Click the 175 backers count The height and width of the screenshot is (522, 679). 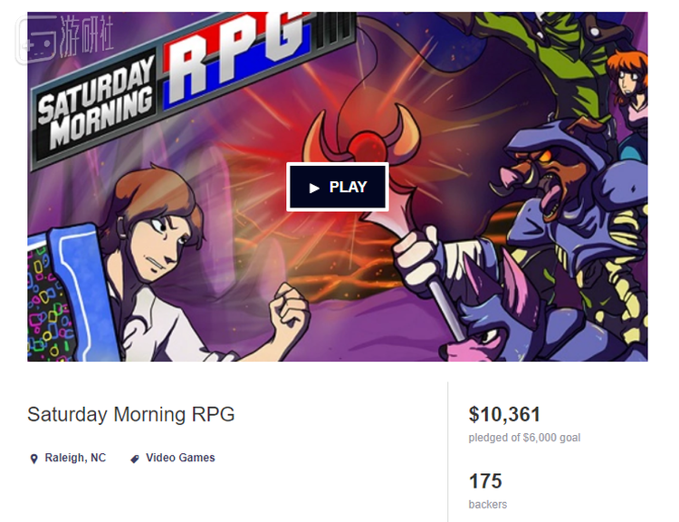(x=485, y=481)
